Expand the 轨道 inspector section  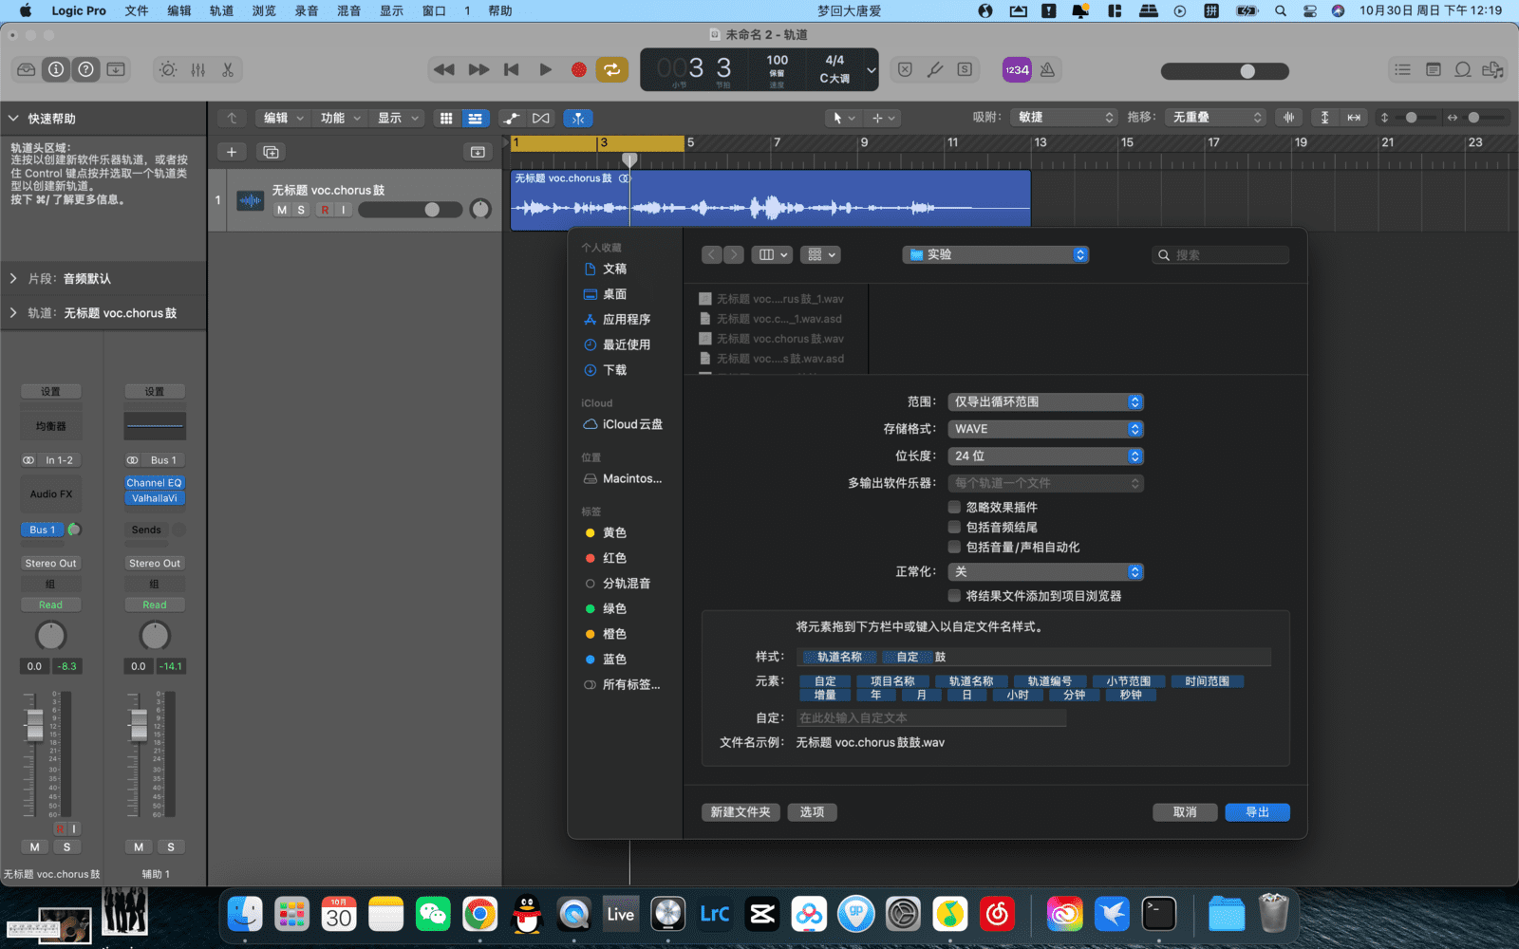(x=14, y=312)
